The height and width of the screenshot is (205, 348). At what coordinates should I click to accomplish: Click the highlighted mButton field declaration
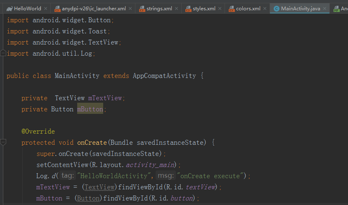(x=90, y=109)
